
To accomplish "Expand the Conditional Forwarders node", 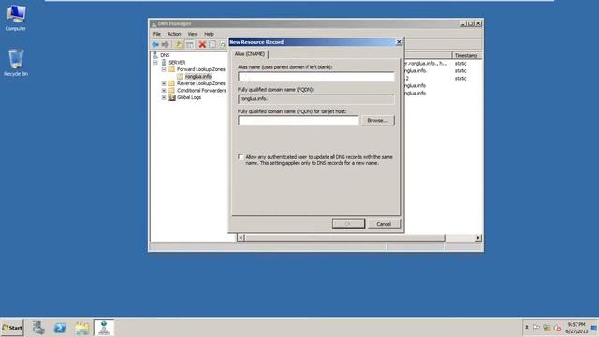I will [x=164, y=91].
